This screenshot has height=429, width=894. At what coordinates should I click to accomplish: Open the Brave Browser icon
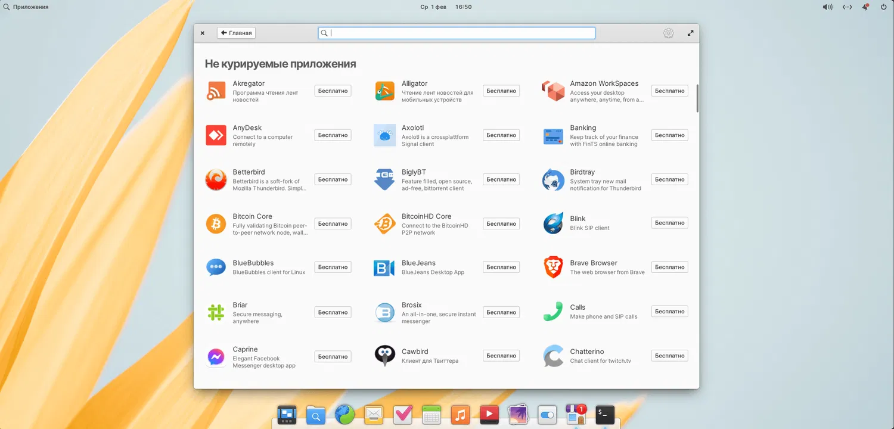click(553, 267)
